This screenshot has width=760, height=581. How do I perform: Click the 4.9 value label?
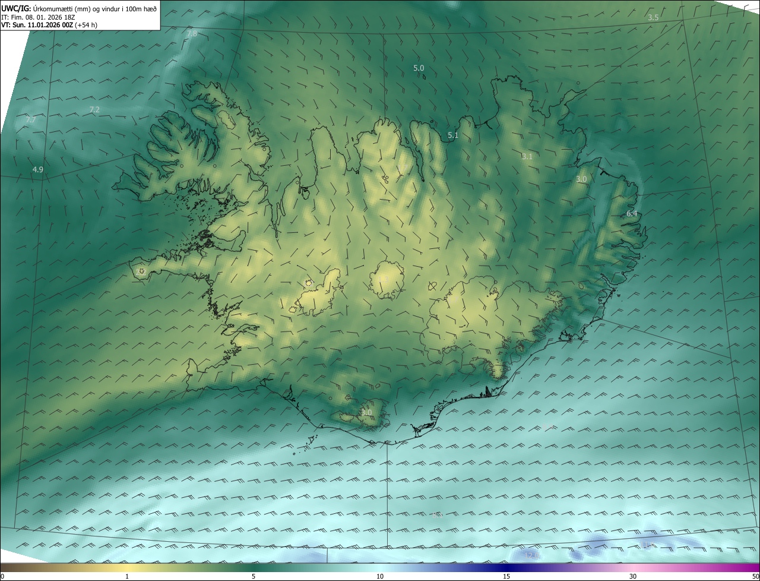pos(37,169)
